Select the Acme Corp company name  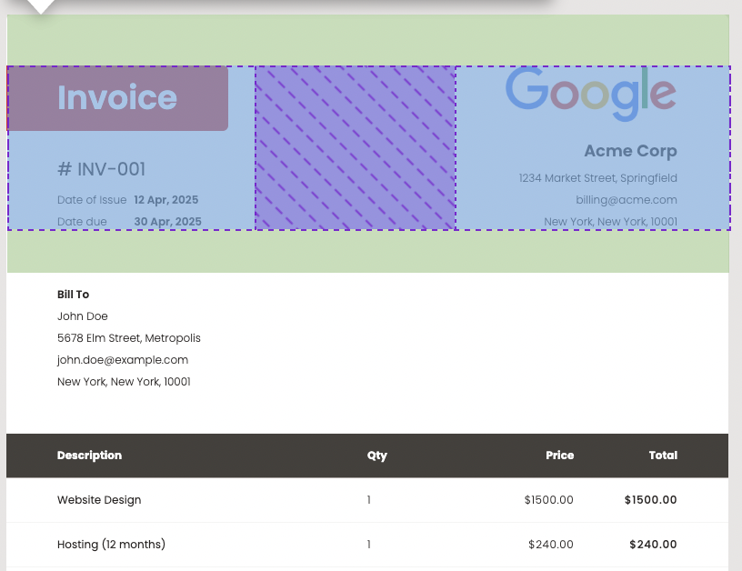pos(630,151)
